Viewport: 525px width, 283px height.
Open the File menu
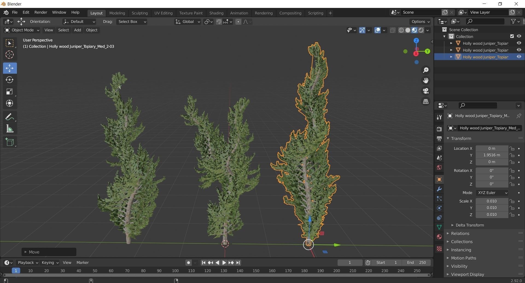click(15, 12)
